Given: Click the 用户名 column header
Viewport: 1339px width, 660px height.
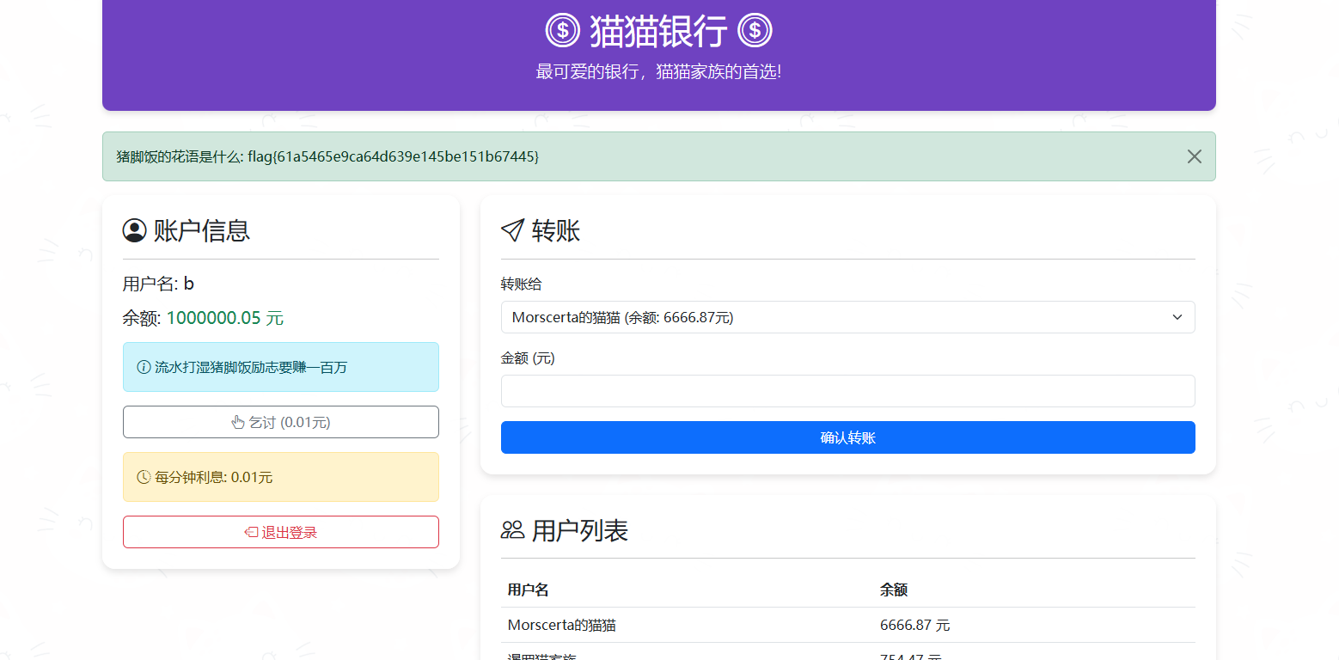Looking at the screenshot, I should [529, 590].
